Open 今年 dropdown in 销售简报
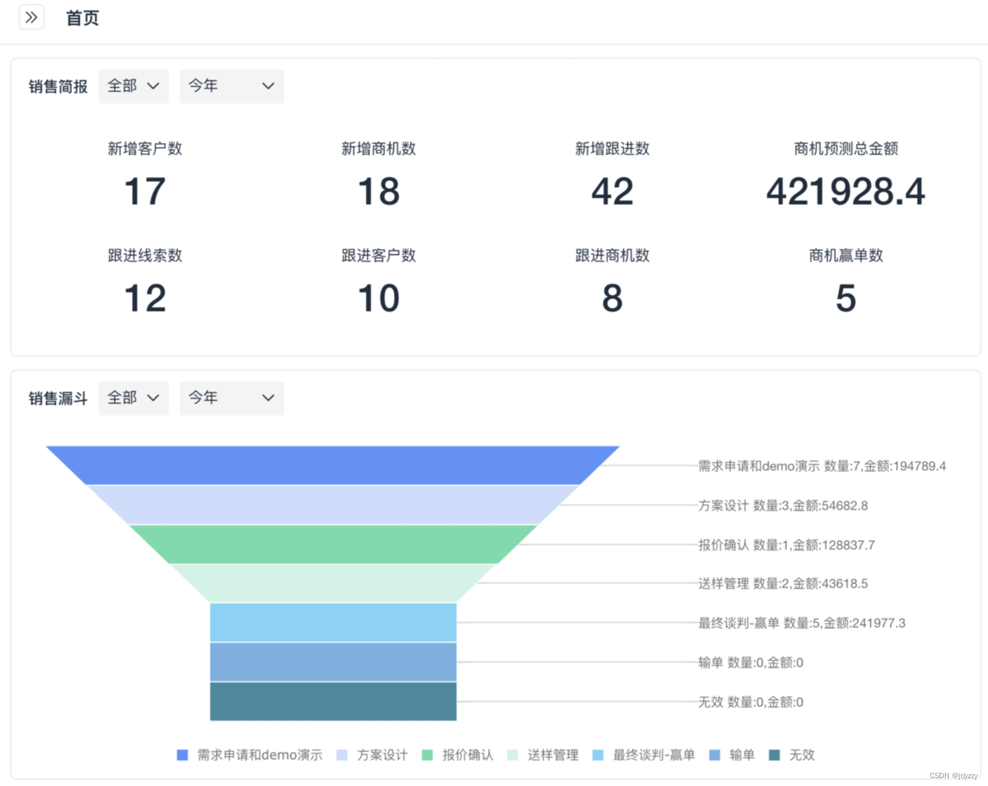This screenshot has width=988, height=786. click(x=232, y=86)
